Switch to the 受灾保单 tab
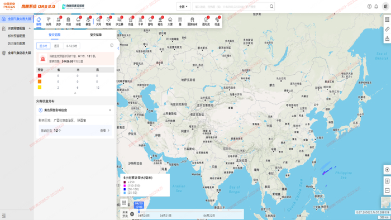 tap(96, 35)
